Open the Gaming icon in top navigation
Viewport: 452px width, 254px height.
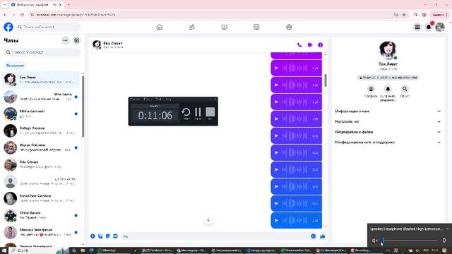point(289,27)
